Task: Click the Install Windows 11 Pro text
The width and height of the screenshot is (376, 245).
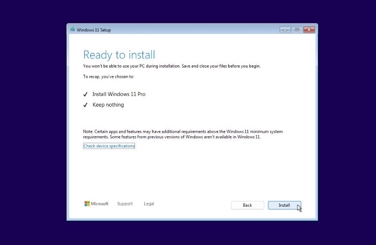Action: click(119, 94)
